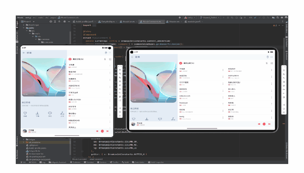Tap previous track button in tablet emulator
The width and height of the screenshot is (304, 173).
(x=259, y=124)
